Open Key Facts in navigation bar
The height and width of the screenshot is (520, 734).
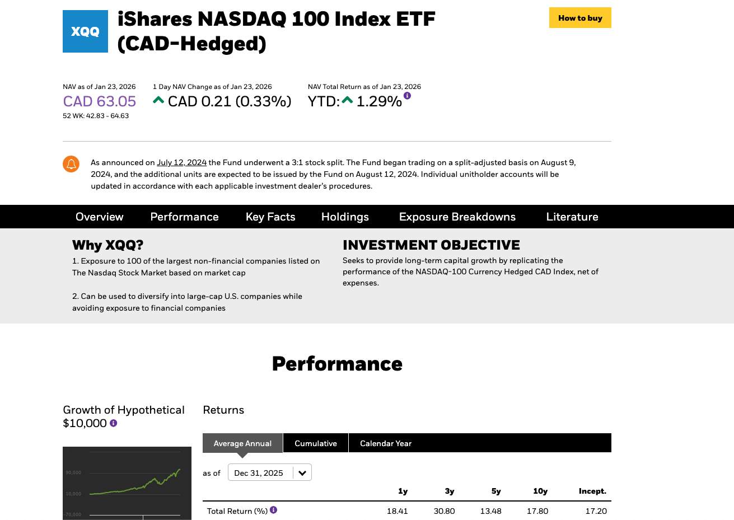270,217
